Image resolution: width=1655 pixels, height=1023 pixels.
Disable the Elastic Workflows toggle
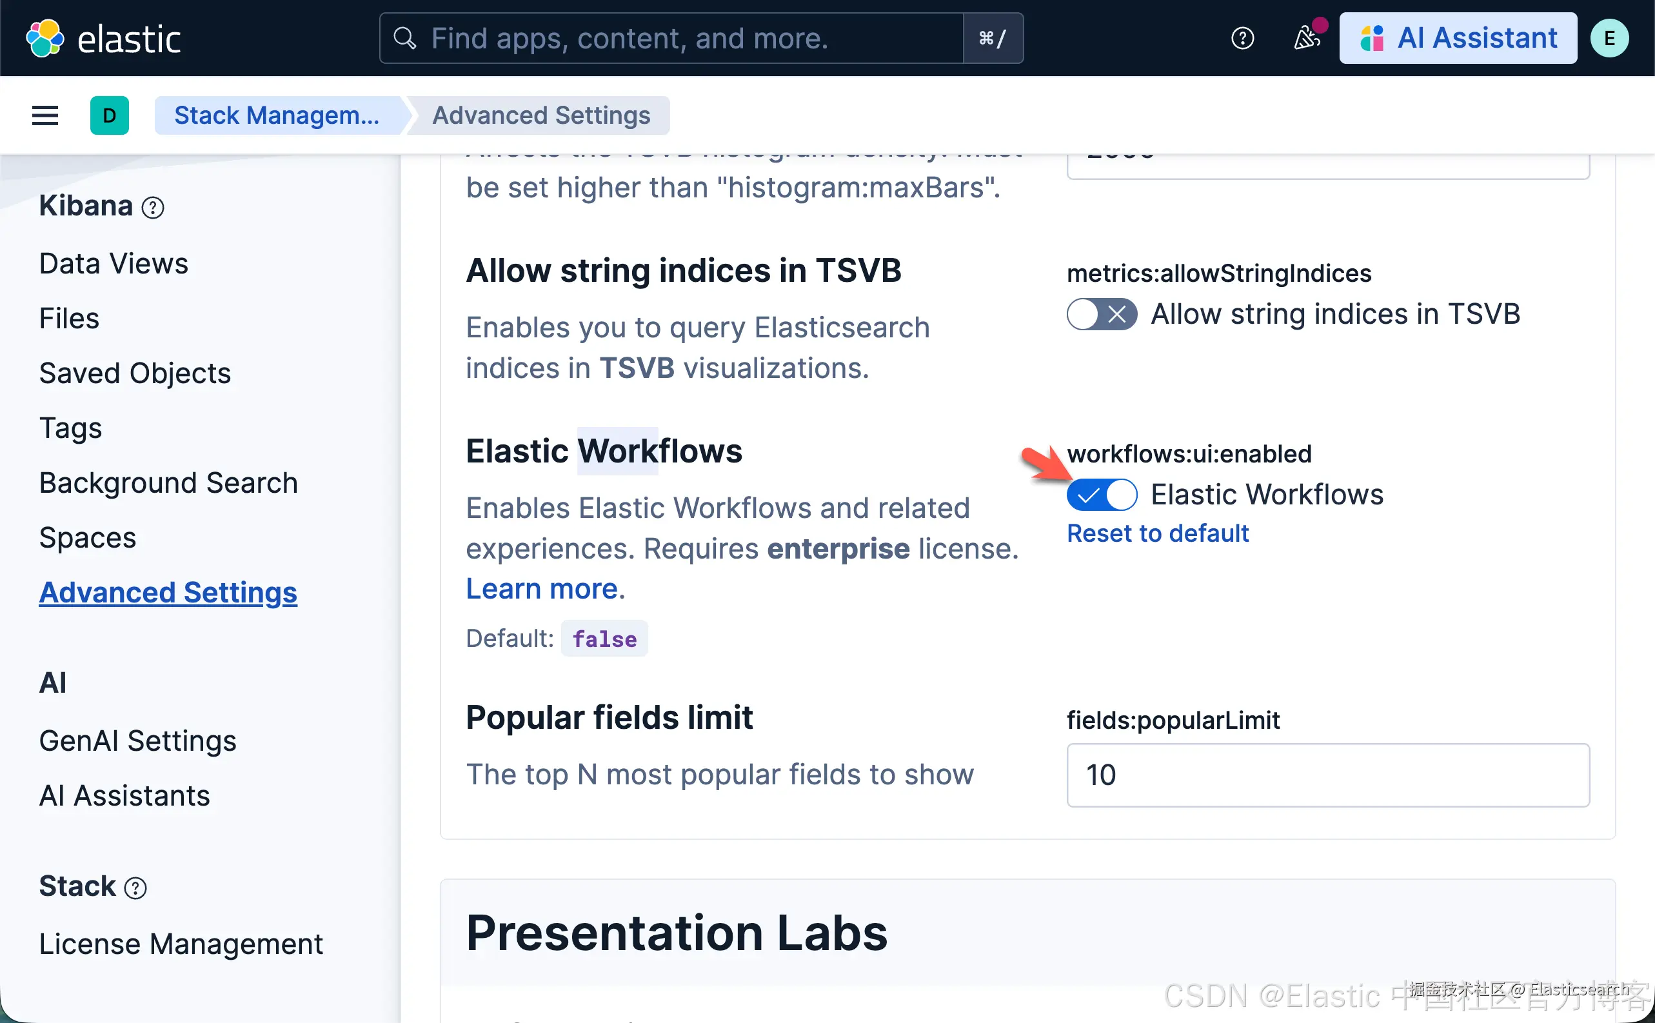click(x=1102, y=495)
